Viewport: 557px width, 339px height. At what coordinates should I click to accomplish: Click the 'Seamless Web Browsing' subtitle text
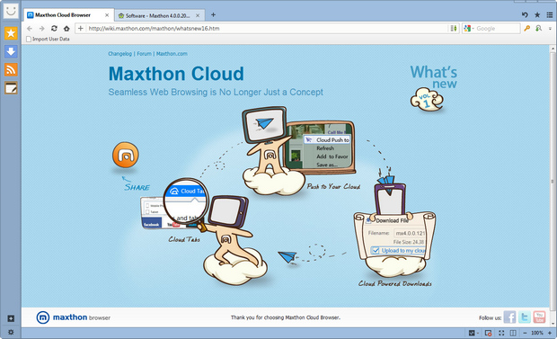point(216,92)
